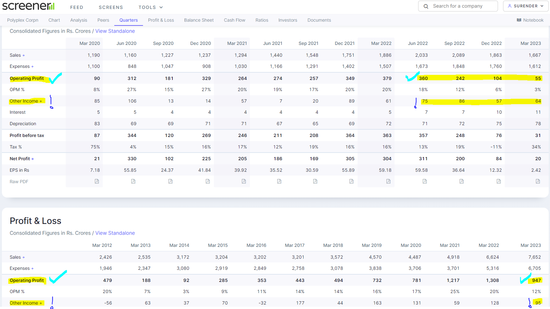Open the Notebook panel
The image size is (550, 309).
[x=530, y=20]
